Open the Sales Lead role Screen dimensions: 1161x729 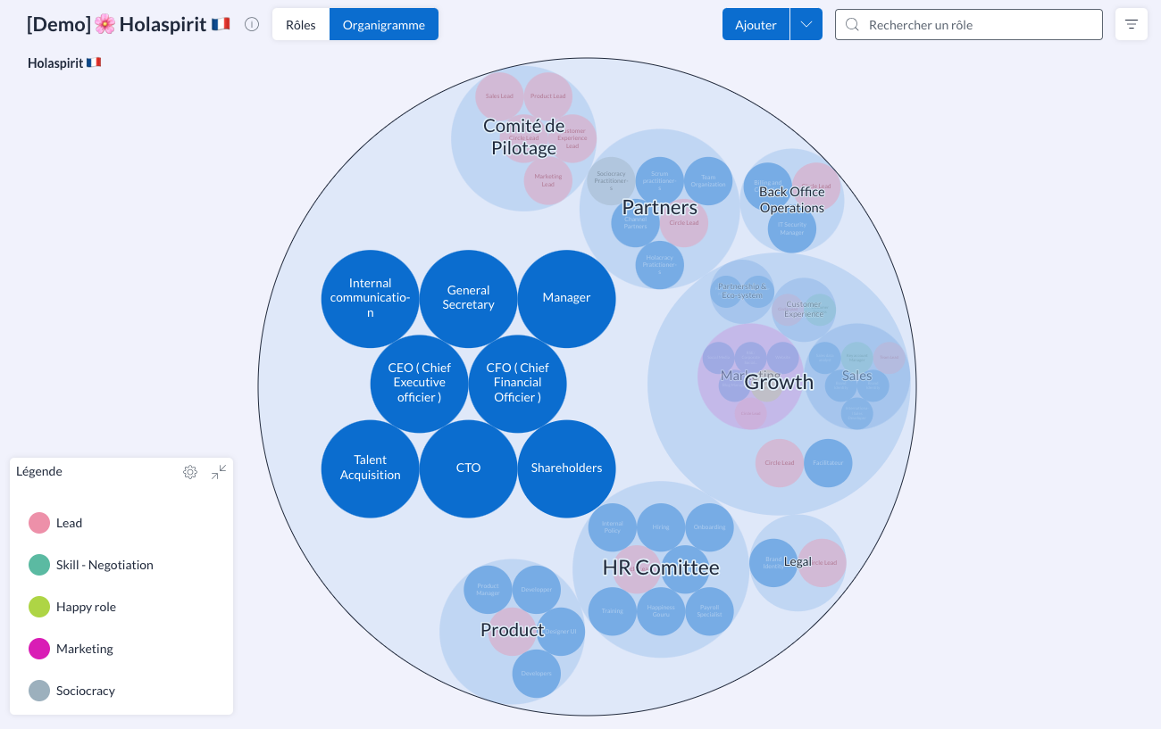[x=499, y=96]
